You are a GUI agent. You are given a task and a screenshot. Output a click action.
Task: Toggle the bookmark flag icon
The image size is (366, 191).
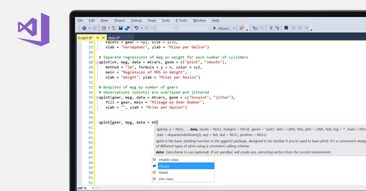286,28
